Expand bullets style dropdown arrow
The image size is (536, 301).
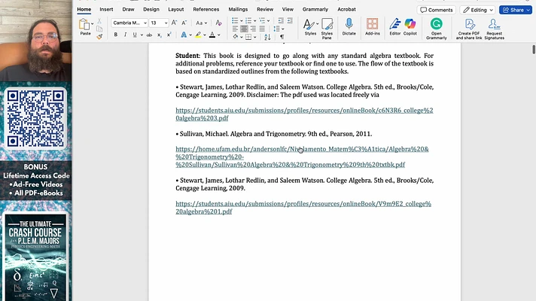241,21
